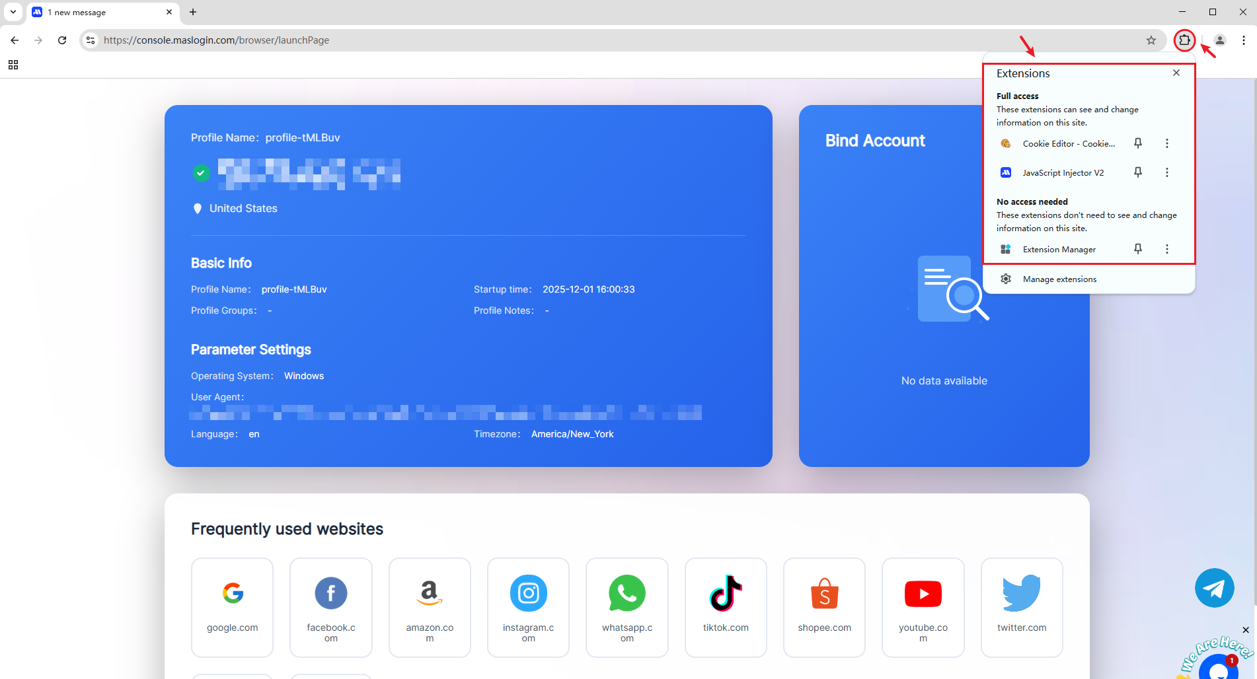The height and width of the screenshot is (679, 1257).
Task: Pin the JavaScript Injector V2 extension
Action: tap(1137, 172)
